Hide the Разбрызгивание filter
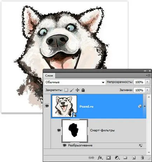Viewport: 152px width, 162px height. point(64,145)
